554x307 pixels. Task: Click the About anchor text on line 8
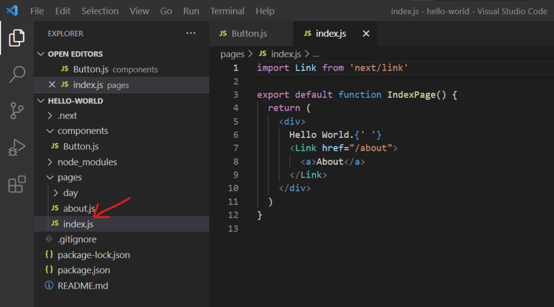tap(330, 162)
